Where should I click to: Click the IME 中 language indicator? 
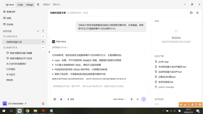[181, 105]
